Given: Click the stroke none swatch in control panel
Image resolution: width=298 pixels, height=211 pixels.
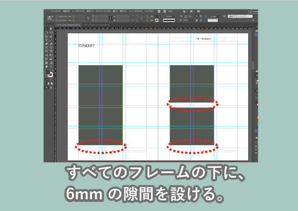Looking at the screenshot, I should pos(156,20).
